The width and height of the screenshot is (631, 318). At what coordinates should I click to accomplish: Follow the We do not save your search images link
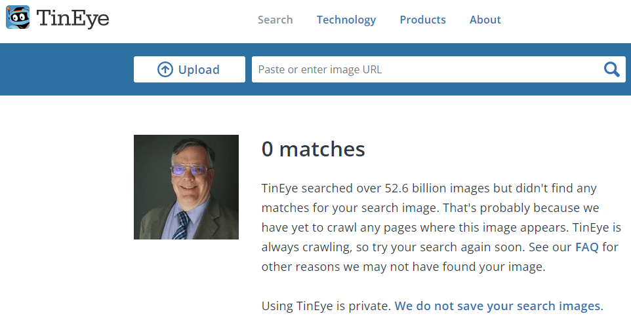point(497,306)
